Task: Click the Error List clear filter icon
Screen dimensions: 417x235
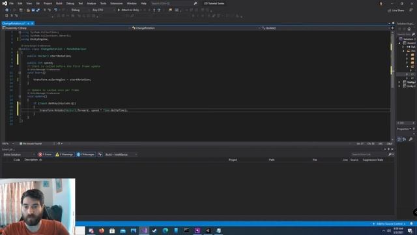Action: (x=100, y=155)
